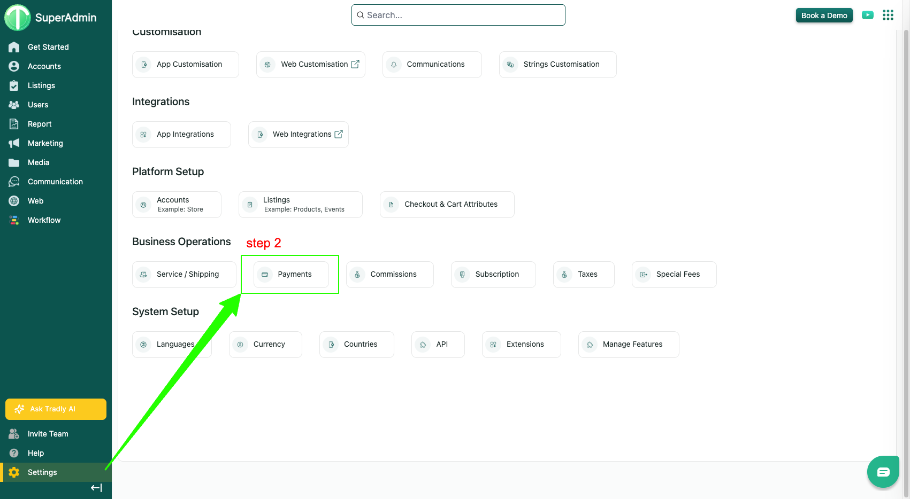Click the Marketing megaphone icon
Image resolution: width=910 pixels, height=499 pixels.
tap(14, 143)
